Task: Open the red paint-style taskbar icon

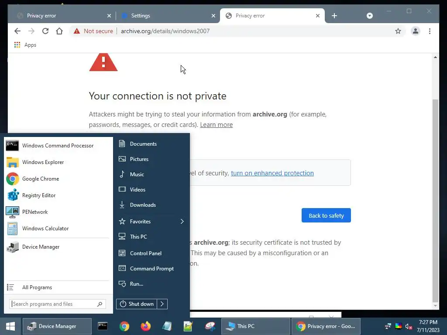Action: coord(210,326)
